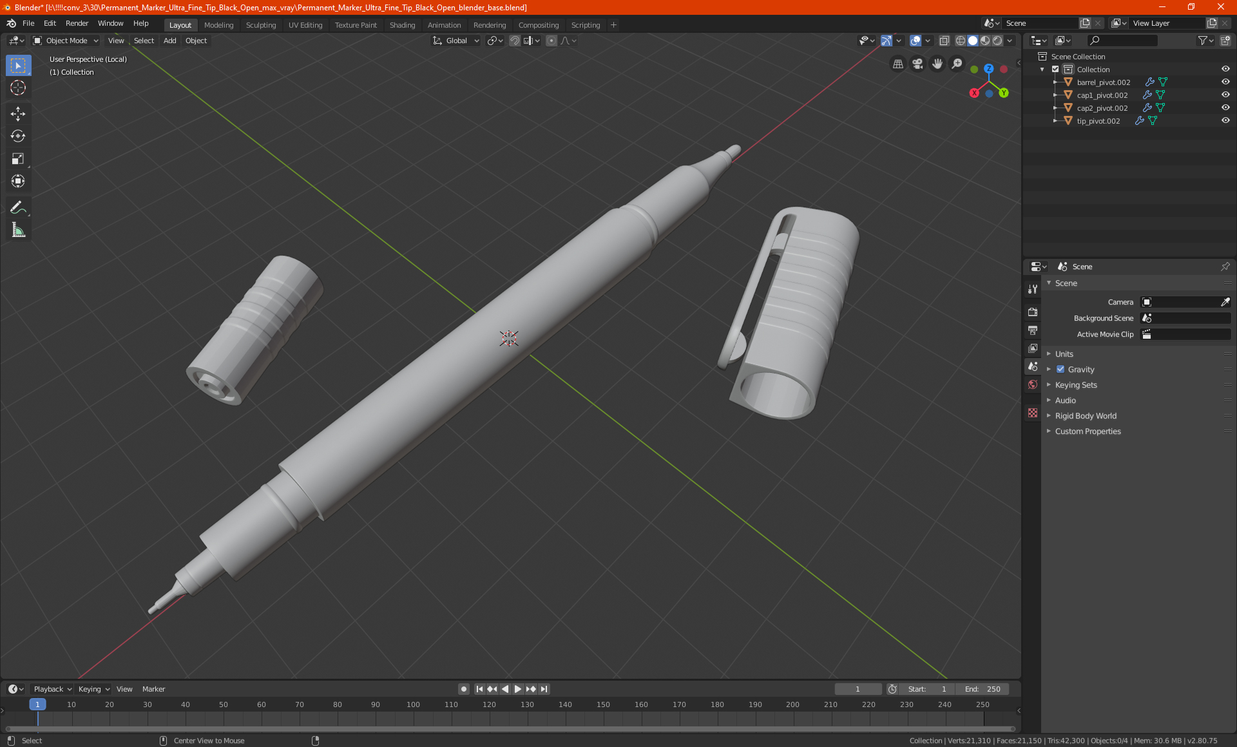The image size is (1237, 747).
Task: Disable the Gravity checkbox
Action: [x=1060, y=370]
